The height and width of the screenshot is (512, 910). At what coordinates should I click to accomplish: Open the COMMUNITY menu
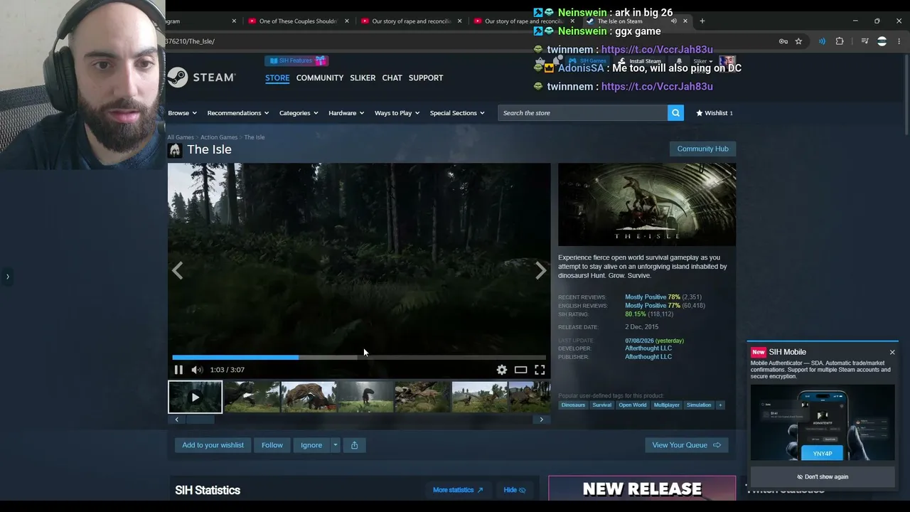pyautogui.click(x=320, y=78)
